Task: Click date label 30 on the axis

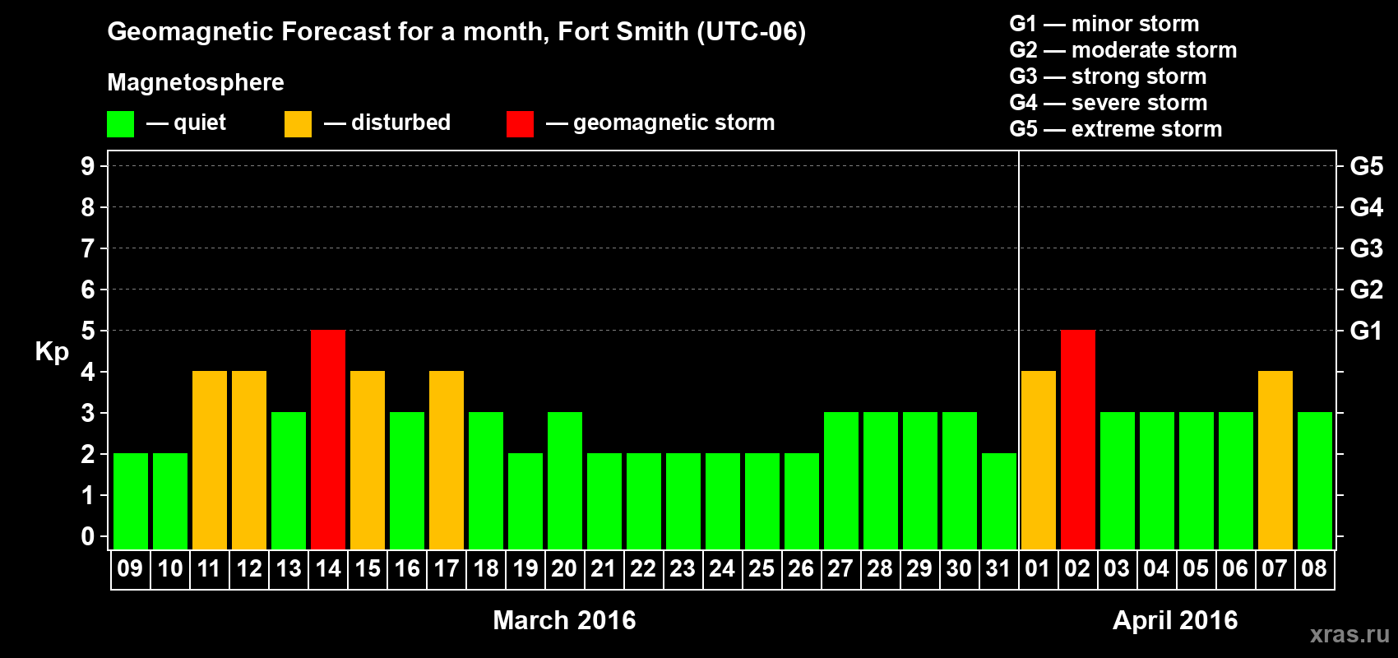Action: [960, 569]
